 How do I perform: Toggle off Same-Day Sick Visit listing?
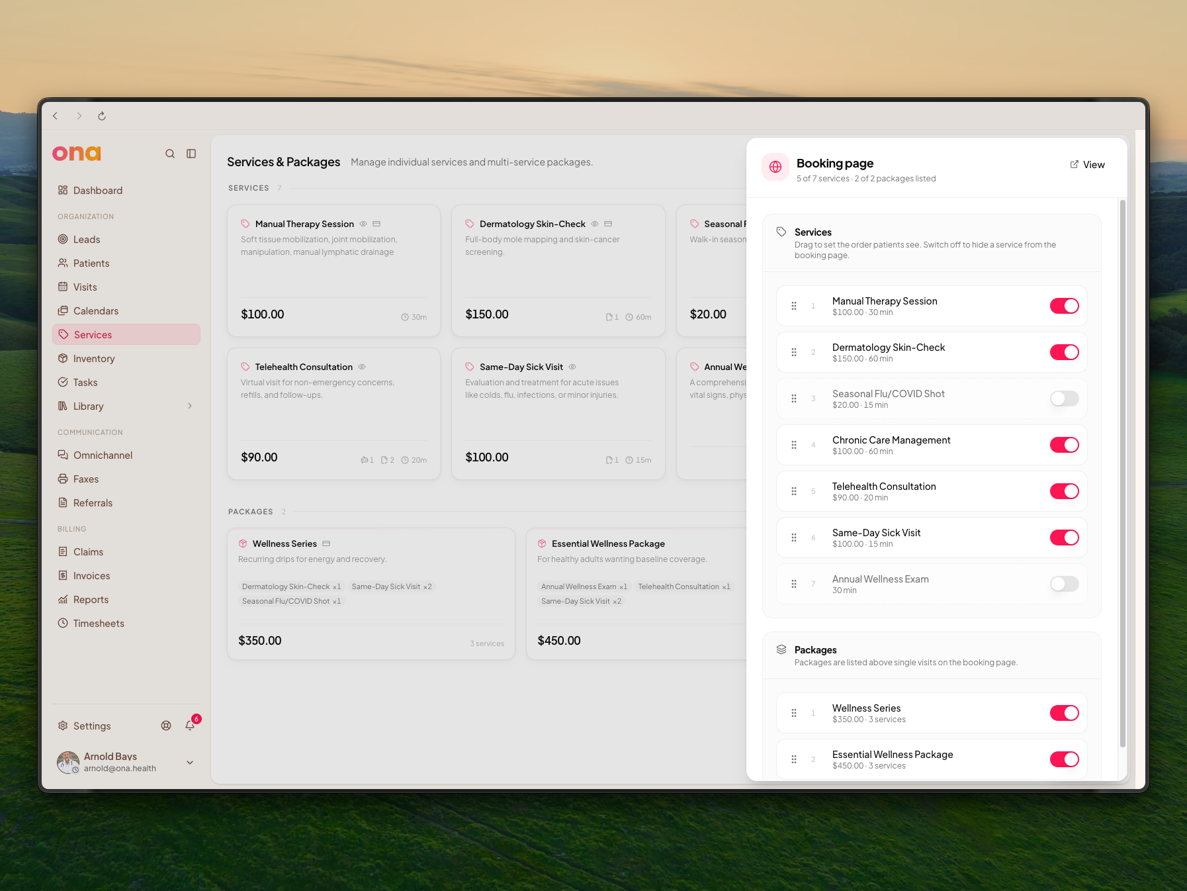pyautogui.click(x=1064, y=538)
